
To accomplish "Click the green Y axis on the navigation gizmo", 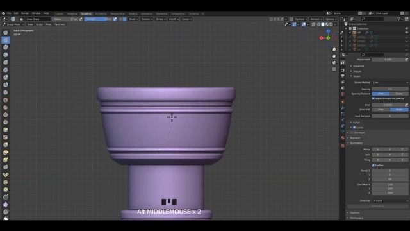I will pos(328,38).
